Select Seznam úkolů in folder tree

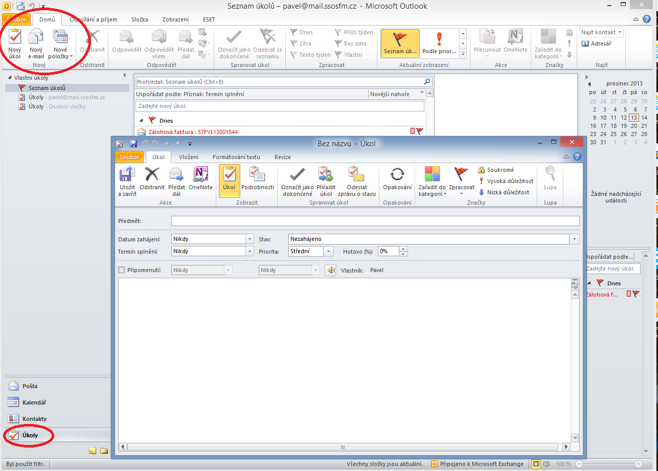pos(67,88)
